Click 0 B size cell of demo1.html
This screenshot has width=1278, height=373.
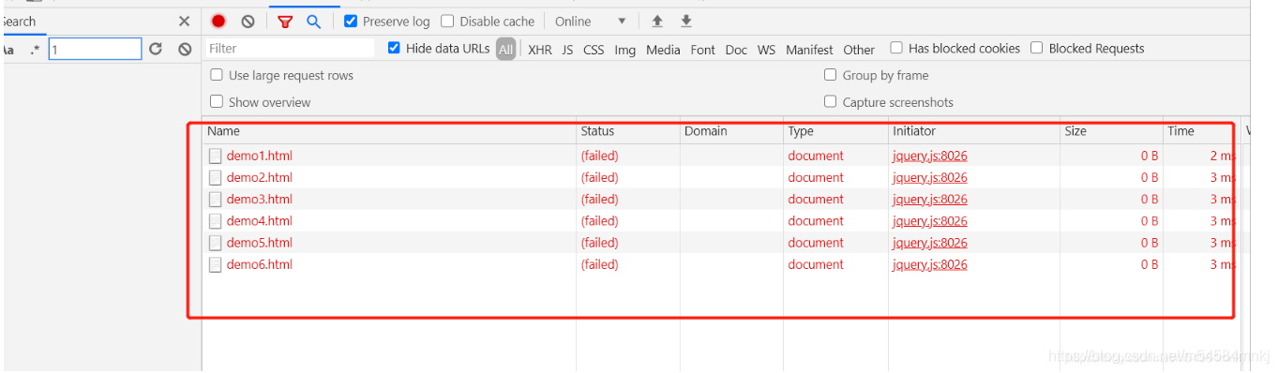pos(1150,156)
